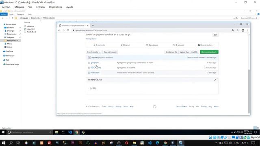Go back with Chrome's back arrow
Image resolution: width=260 pixels, height=146 pixels.
click(59, 30)
